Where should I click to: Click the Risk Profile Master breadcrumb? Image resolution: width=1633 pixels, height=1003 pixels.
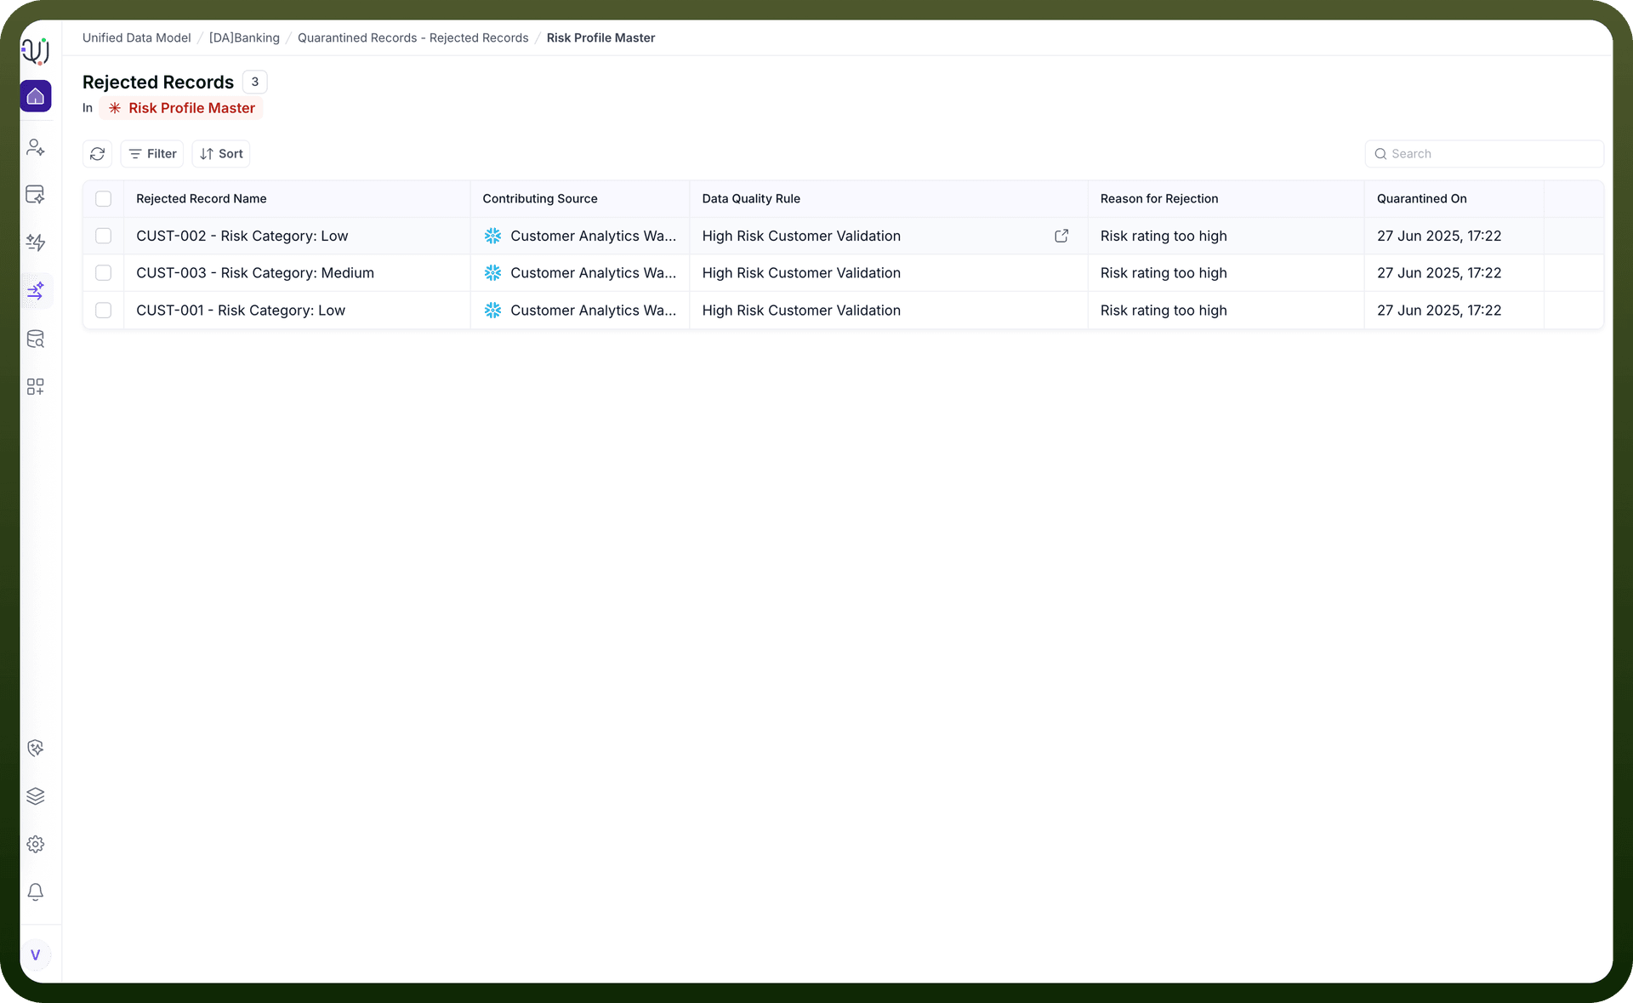tap(600, 38)
